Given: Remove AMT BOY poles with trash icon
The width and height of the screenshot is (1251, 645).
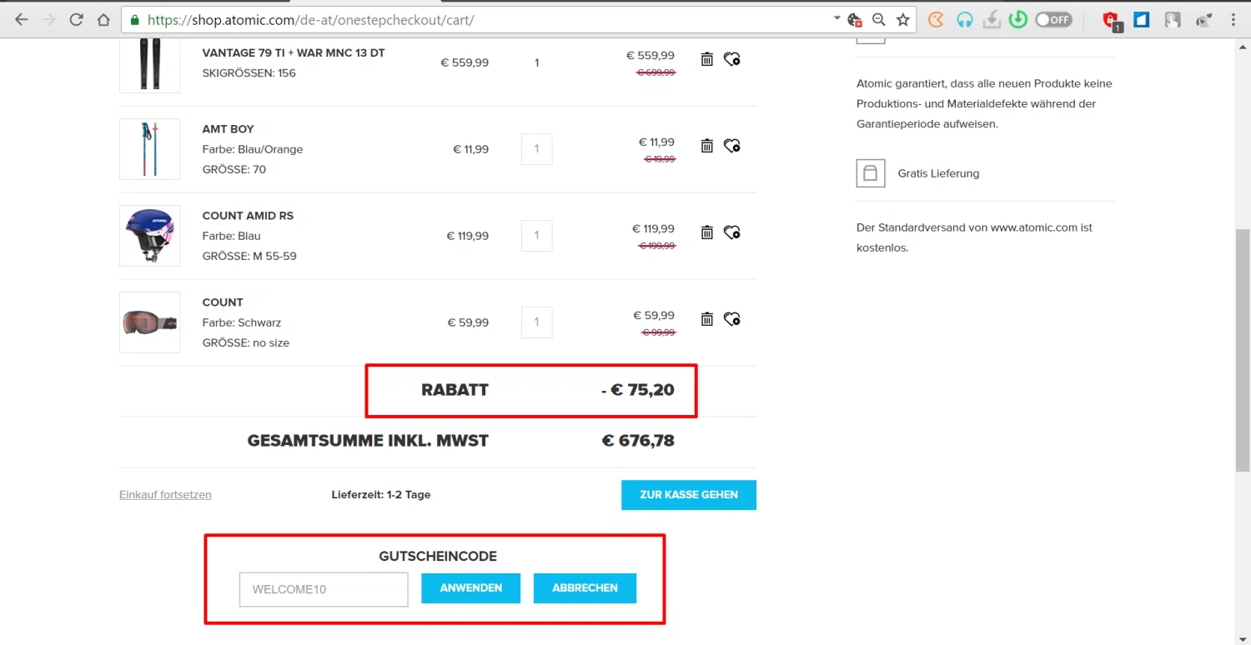Looking at the screenshot, I should pyautogui.click(x=706, y=146).
